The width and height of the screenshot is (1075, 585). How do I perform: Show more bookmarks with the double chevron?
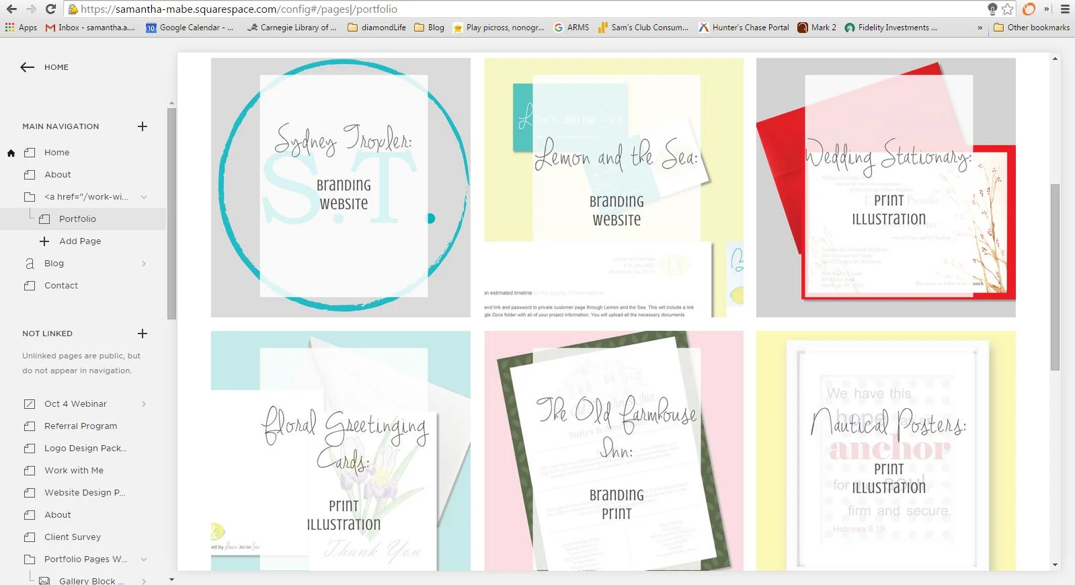click(x=980, y=28)
